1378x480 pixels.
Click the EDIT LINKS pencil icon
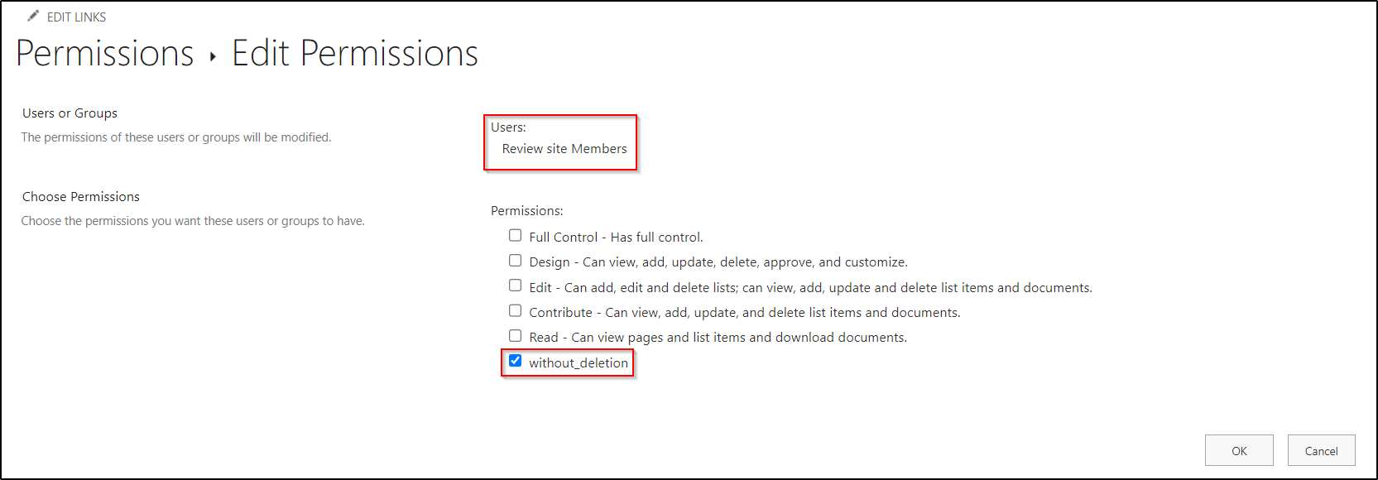[33, 15]
